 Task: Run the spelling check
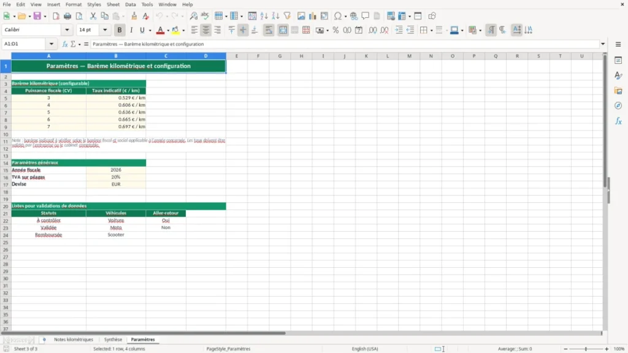pyautogui.click(x=205, y=16)
